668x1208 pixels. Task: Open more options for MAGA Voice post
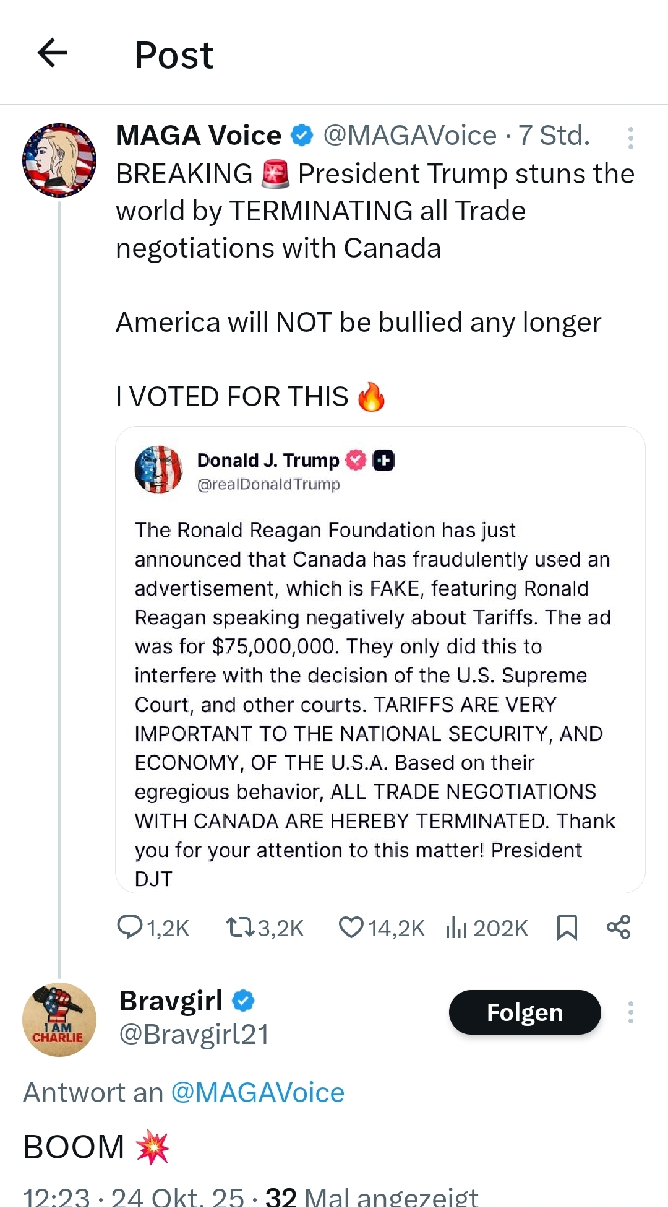(630, 138)
